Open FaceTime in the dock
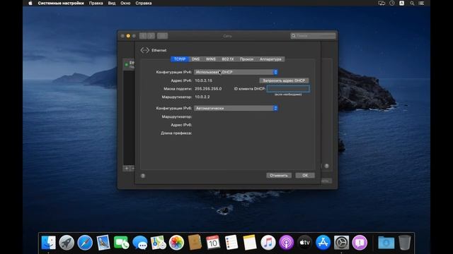 point(121,243)
